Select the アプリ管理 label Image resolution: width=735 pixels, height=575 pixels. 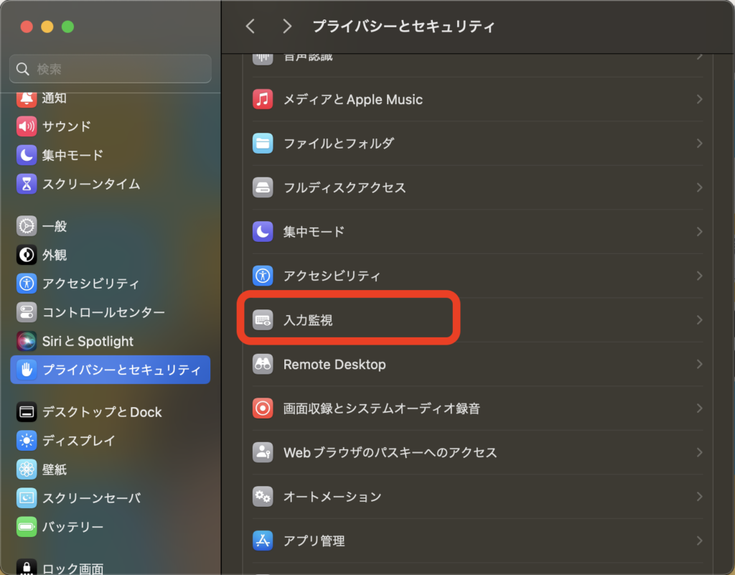coord(314,541)
